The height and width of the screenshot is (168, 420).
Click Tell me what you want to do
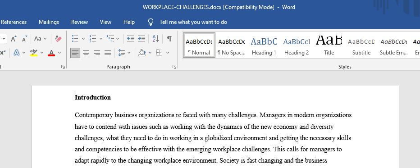[193, 22]
